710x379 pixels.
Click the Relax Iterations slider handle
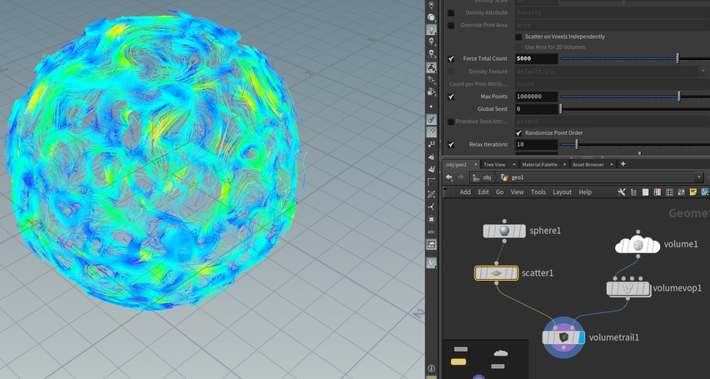click(x=577, y=145)
